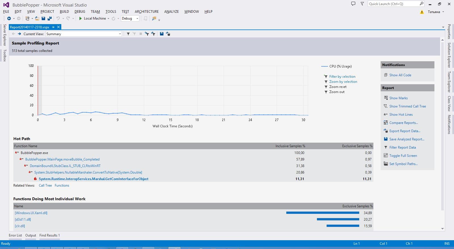The width and height of the screenshot is (454, 249).
Task: Click the Filter by selection link
Action: pyautogui.click(x=342, y=77)
